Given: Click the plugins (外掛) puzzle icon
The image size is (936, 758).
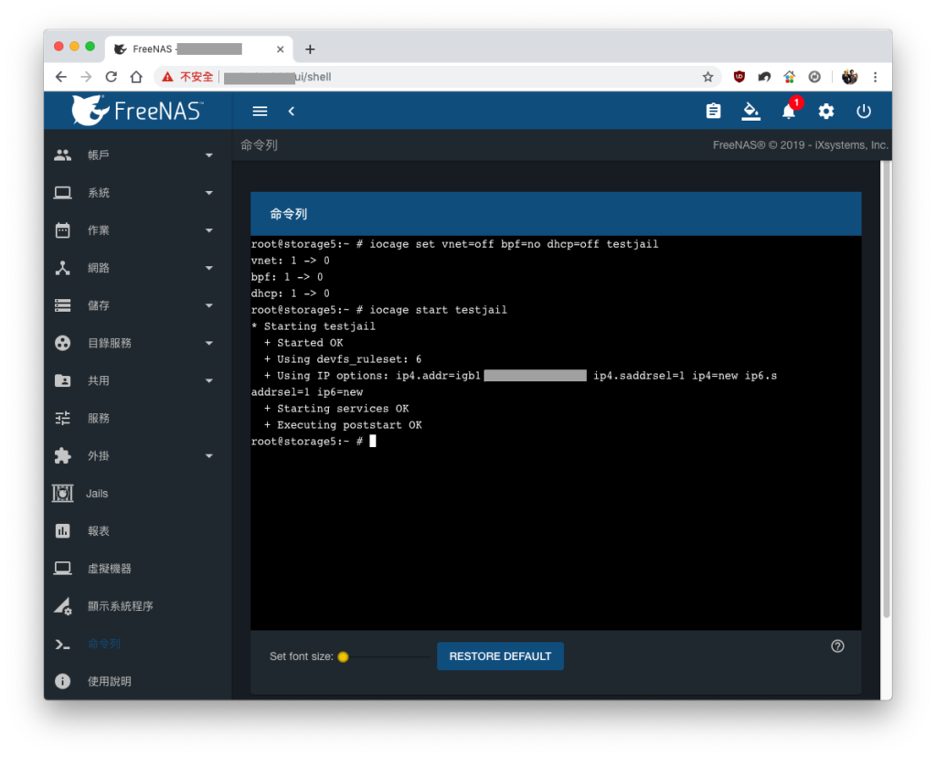Looking at the screenshot, I should pyautogui.click(x=63, y=455).
